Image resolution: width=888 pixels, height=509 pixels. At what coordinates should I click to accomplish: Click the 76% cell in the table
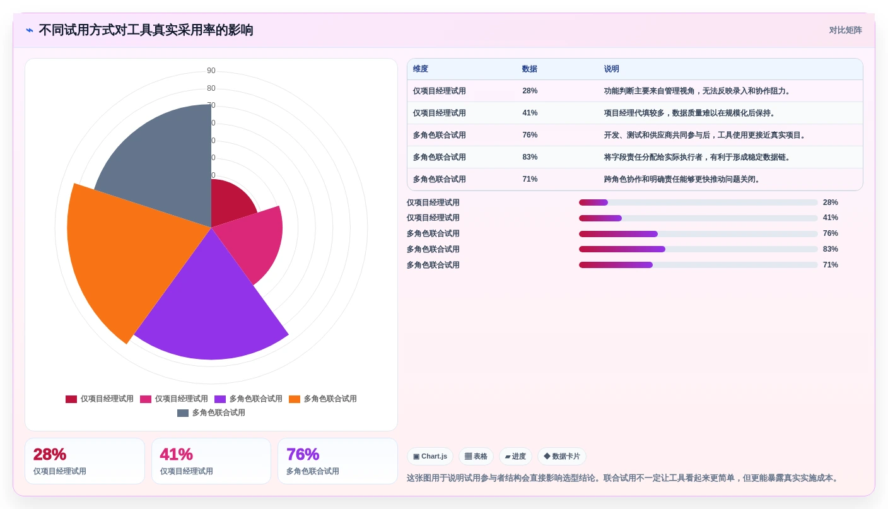[530, 135]
